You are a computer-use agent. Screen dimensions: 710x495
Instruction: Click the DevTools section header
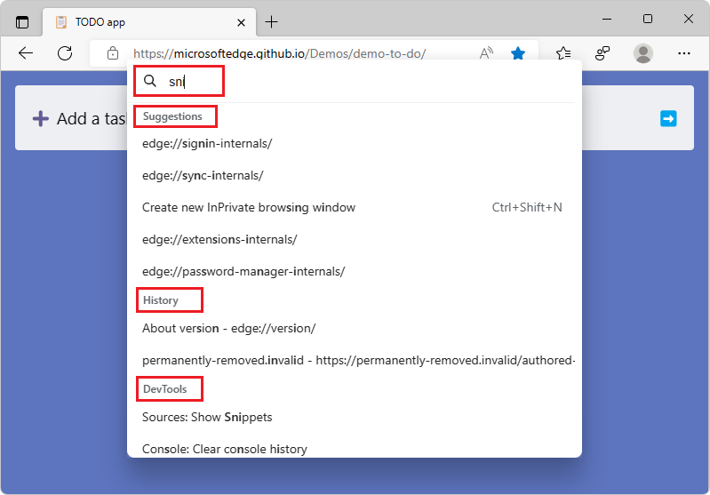coord(164,389)
